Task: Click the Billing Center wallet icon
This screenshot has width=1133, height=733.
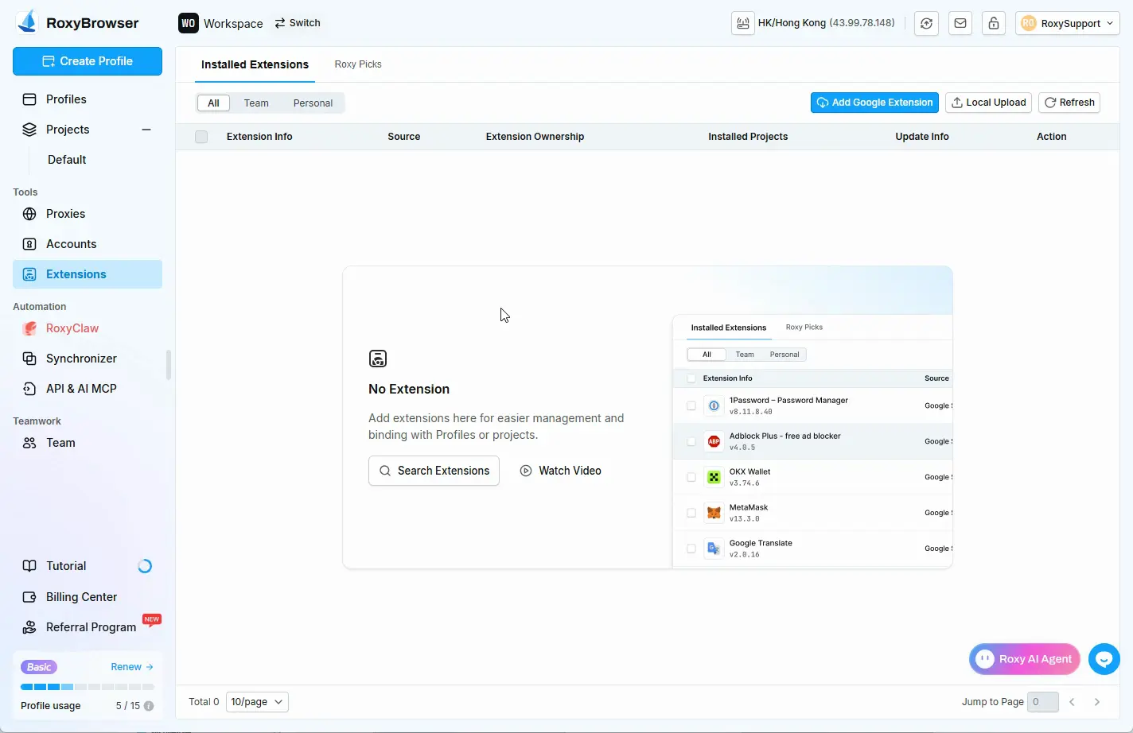Action: [x=29, y=597]
